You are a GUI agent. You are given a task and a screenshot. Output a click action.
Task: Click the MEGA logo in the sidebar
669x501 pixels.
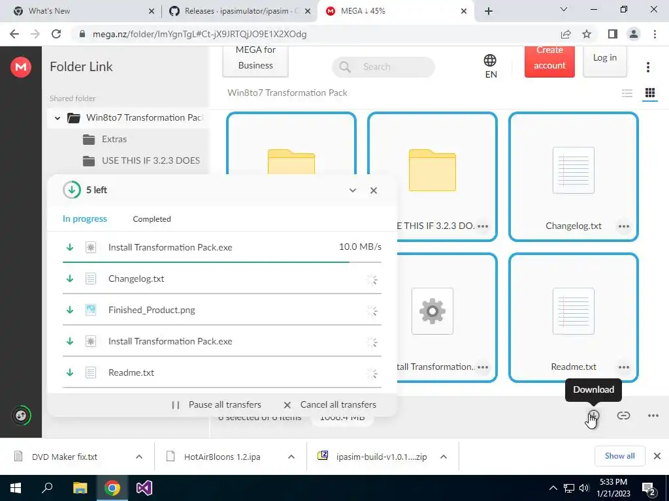tap(21, 67)
